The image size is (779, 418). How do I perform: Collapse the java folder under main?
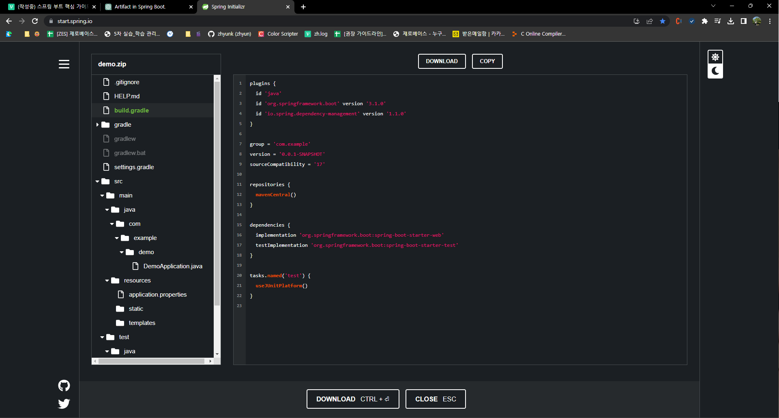tap(107, 210)
